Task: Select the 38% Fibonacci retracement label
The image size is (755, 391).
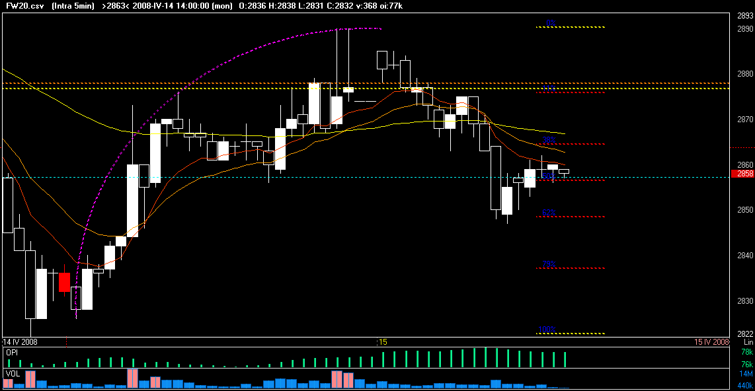Action: click(x=549, y=140)
